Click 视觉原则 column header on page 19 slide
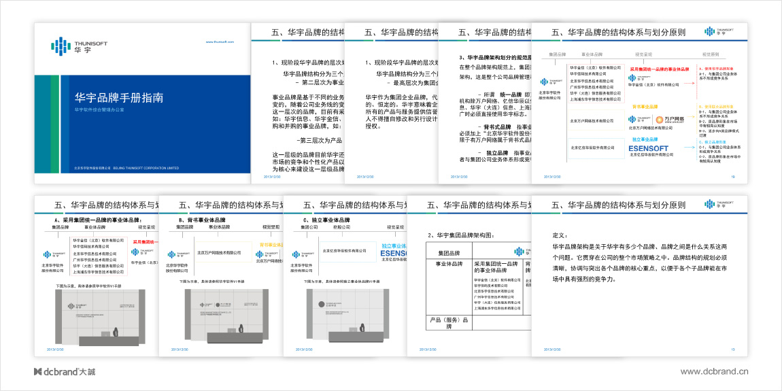782x391 pixels. point(711,53)
